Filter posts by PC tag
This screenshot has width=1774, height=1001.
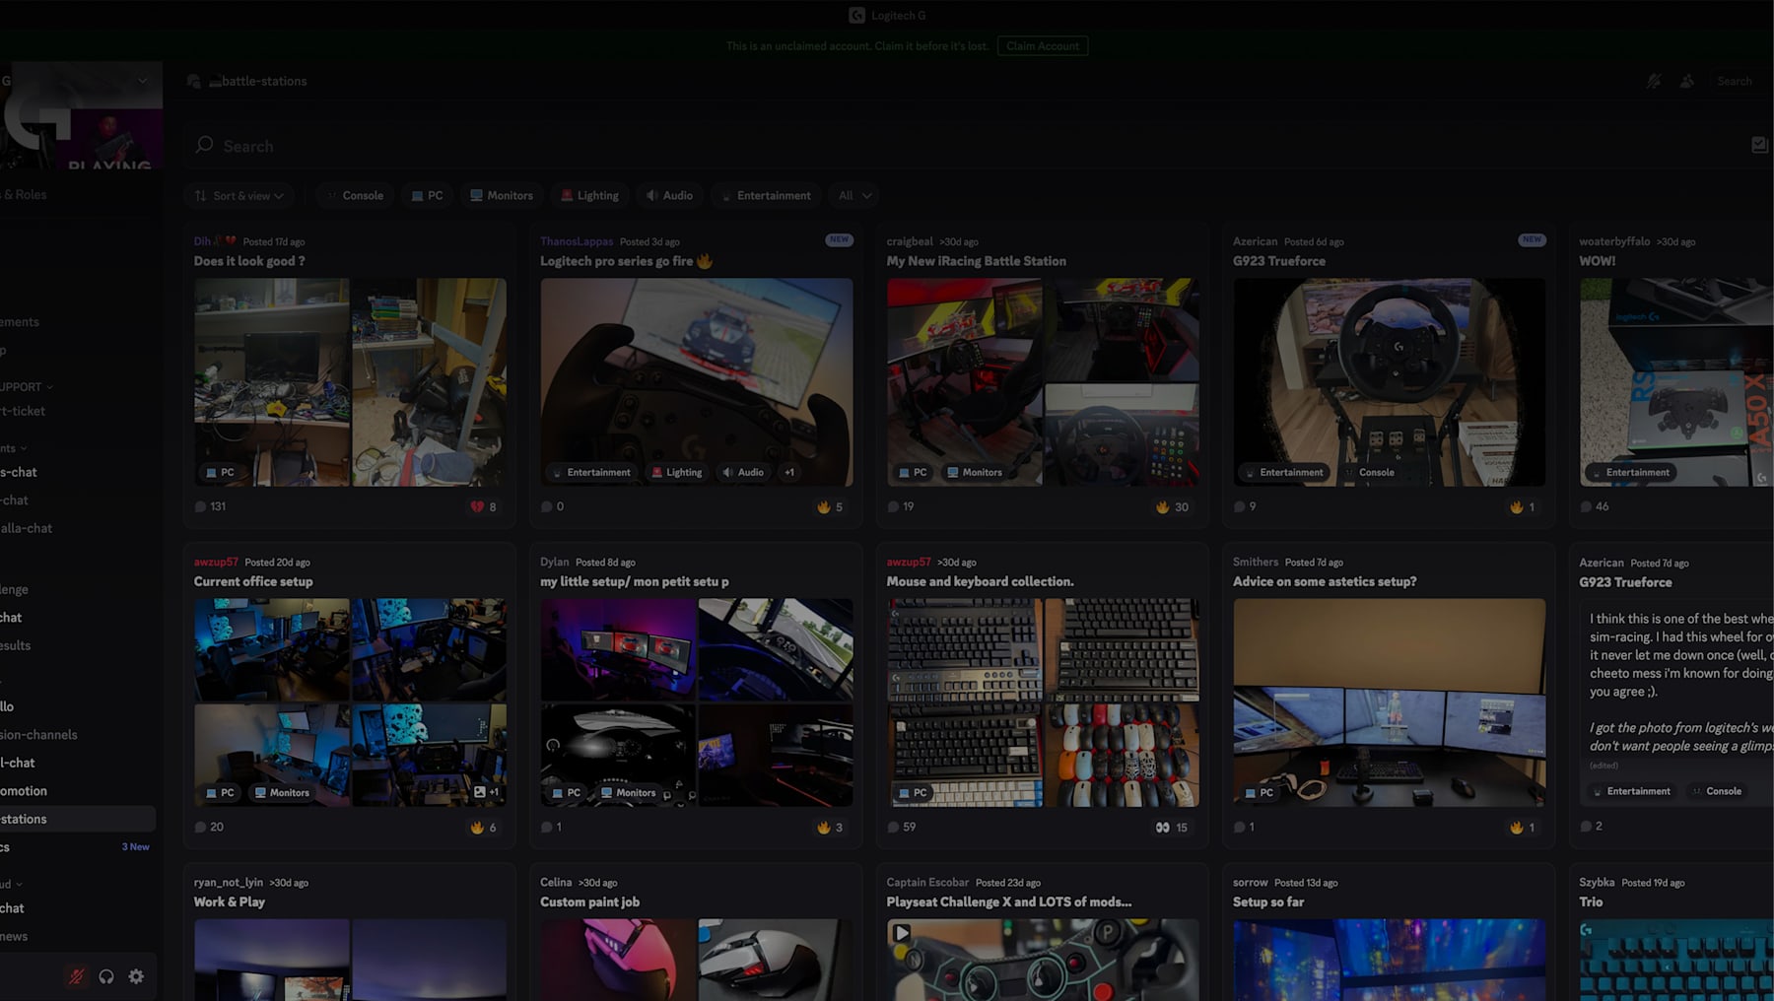coord(427,195)
